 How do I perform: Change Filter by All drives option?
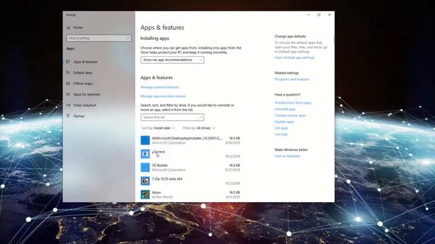[x=199, y=128]
